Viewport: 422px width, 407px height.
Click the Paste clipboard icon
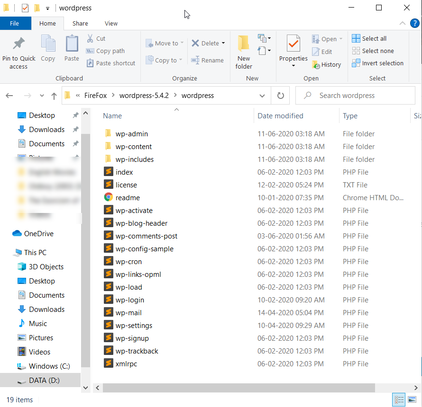click(x=72, y=44)
